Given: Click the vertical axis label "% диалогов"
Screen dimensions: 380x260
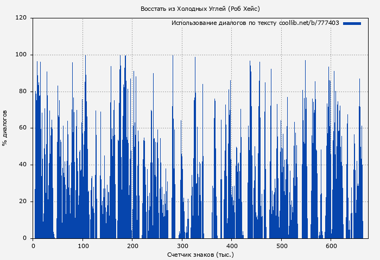Looking at the screenshot, I should pos(5,128).
